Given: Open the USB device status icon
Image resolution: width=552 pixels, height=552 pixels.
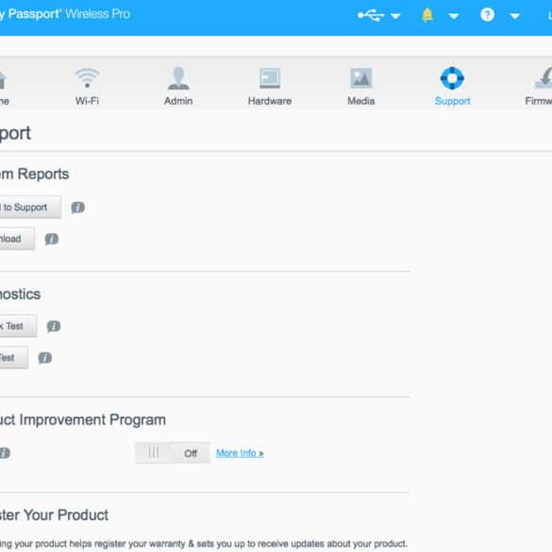Looking at the screenshot, I should 371,15.
